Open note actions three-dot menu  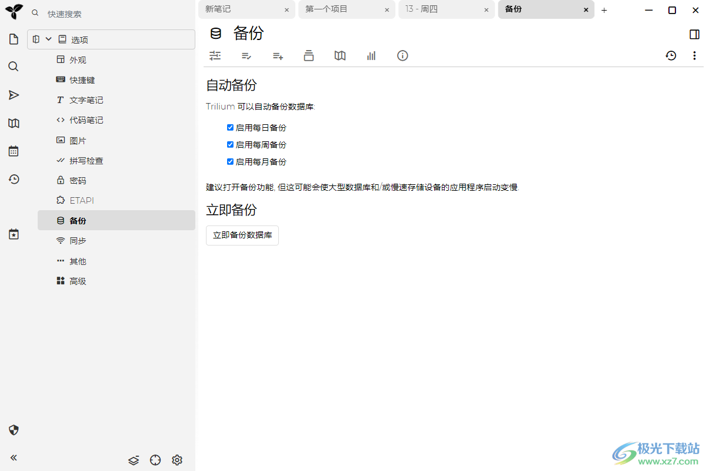coord(694,55)
